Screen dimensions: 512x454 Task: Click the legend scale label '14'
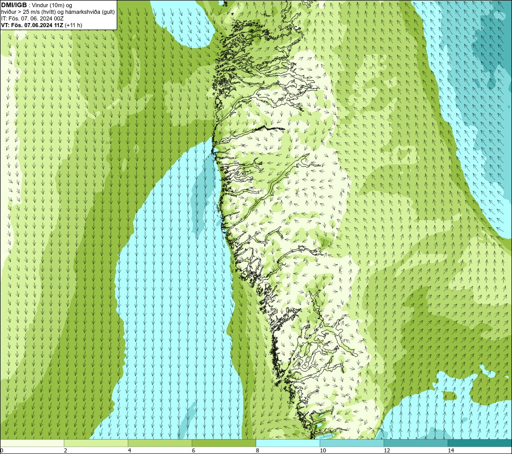[451, 451]
